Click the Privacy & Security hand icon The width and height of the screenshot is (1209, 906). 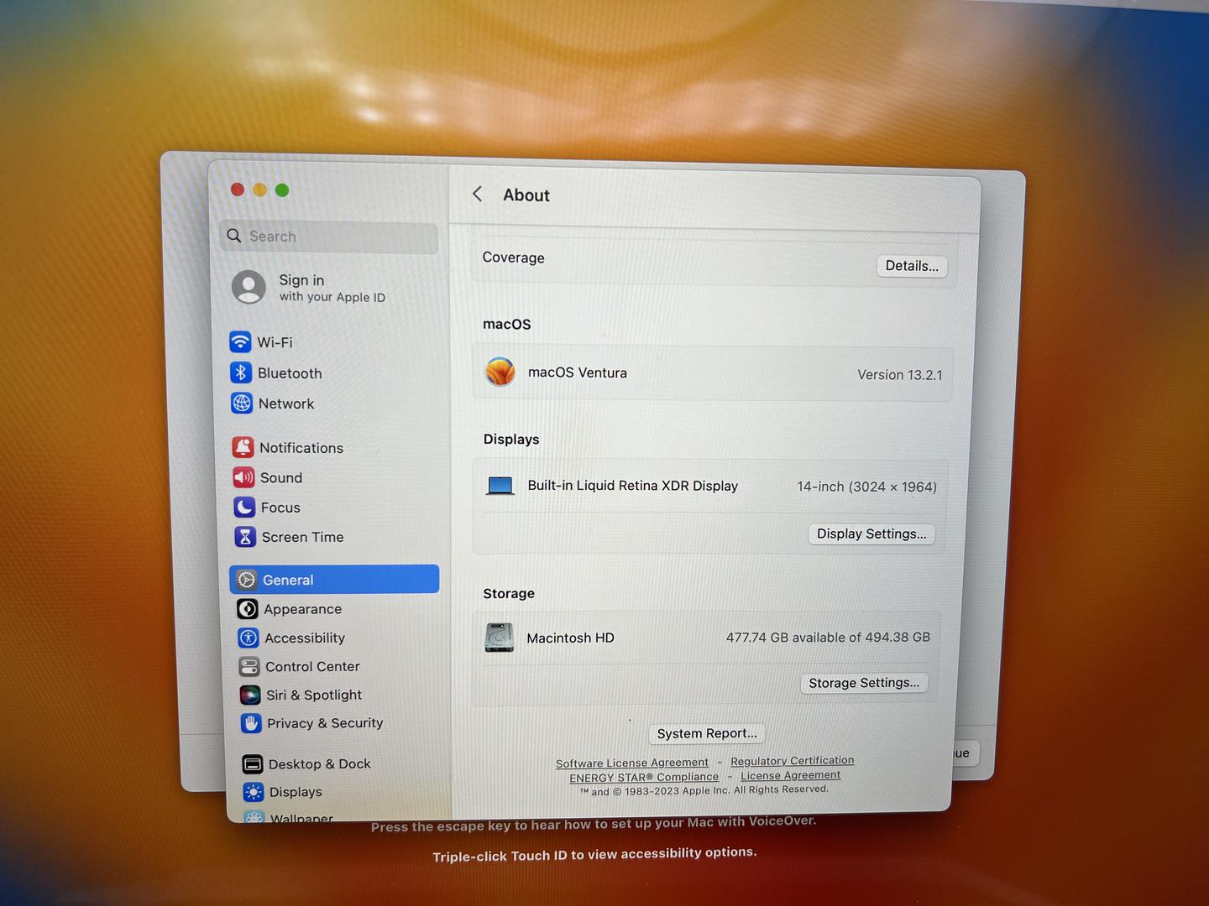tap(251, 723)
